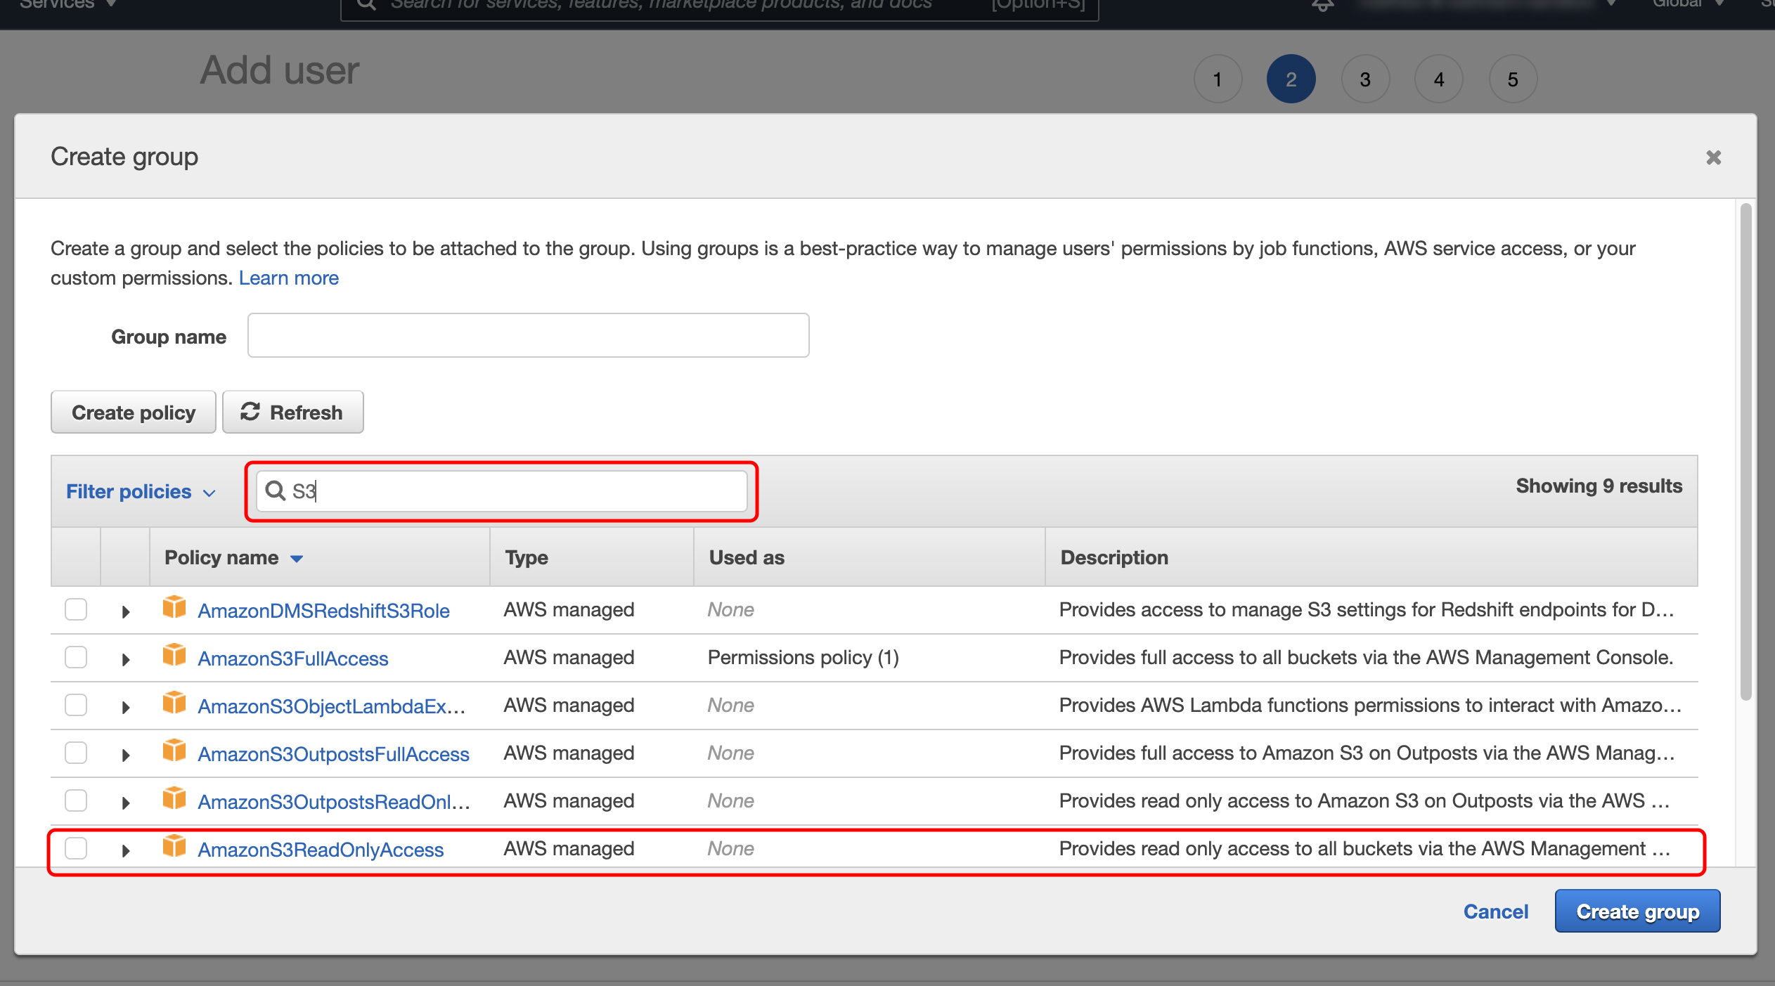Expand the AmazonS3OutpostsFullAccess policy details

126,755
